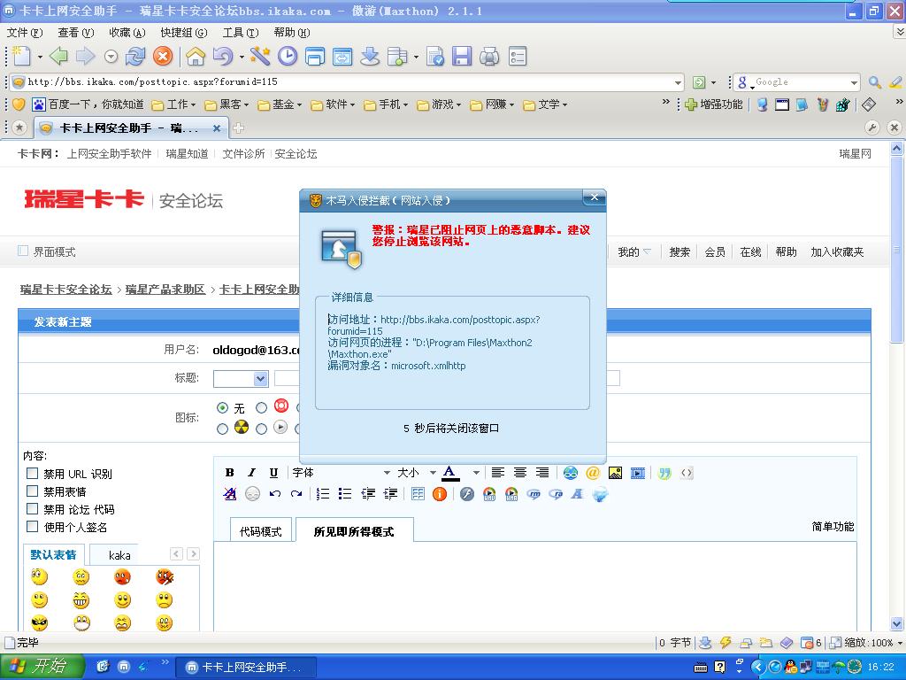Click the download arrow toolbar icon
This screenshot has width=906, height=680.
click(x=370, y=56)
